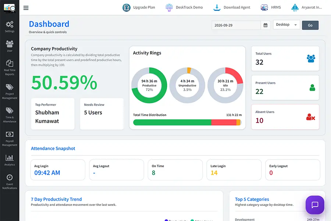Click the Dashboard page title
The width and height of the screenshot is (331, 221).
point(49,24)
